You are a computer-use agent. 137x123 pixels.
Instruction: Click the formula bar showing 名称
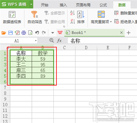pyautogui.click(x=102, y=41)
